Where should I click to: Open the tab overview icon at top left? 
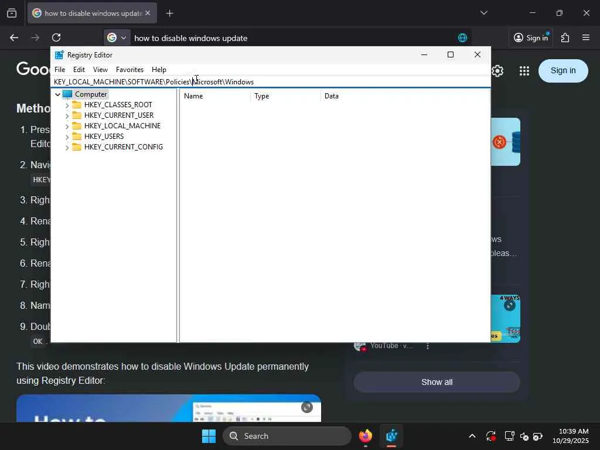(12, 13)
